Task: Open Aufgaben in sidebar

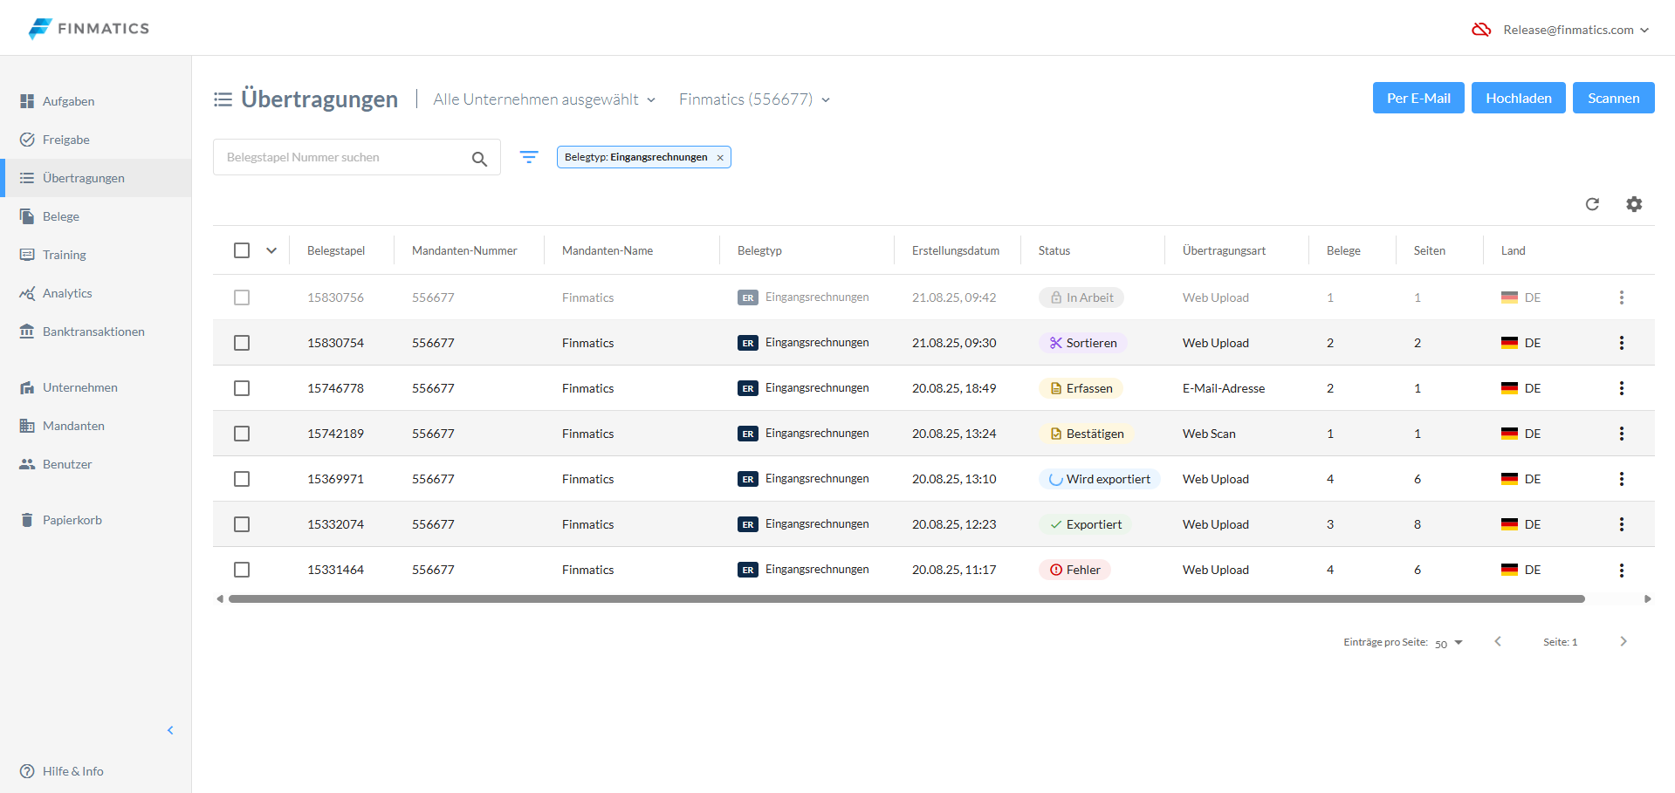Action: point(96,101)
